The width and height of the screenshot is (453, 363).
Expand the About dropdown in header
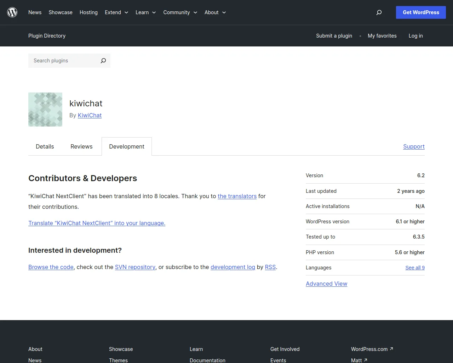pos(215,12)
